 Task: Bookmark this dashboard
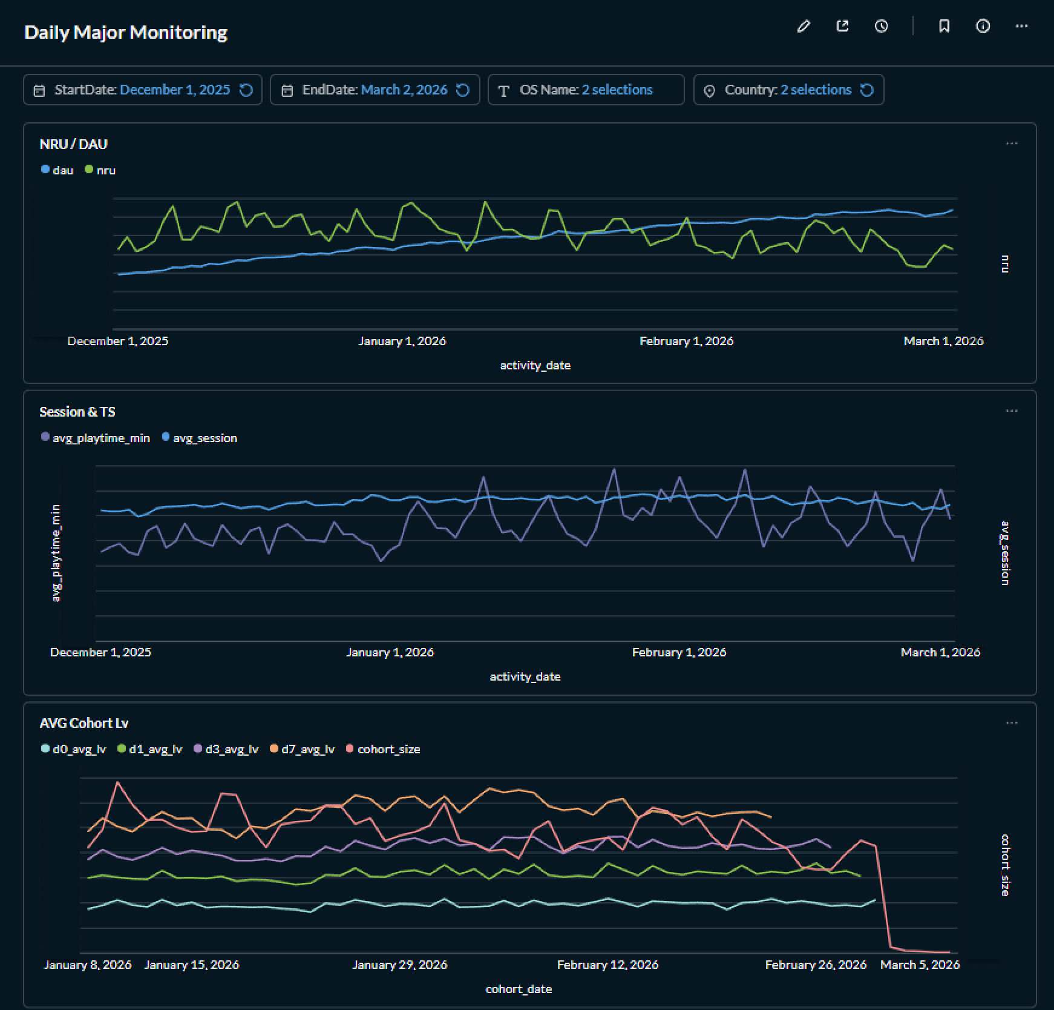[x=944, y=26]
